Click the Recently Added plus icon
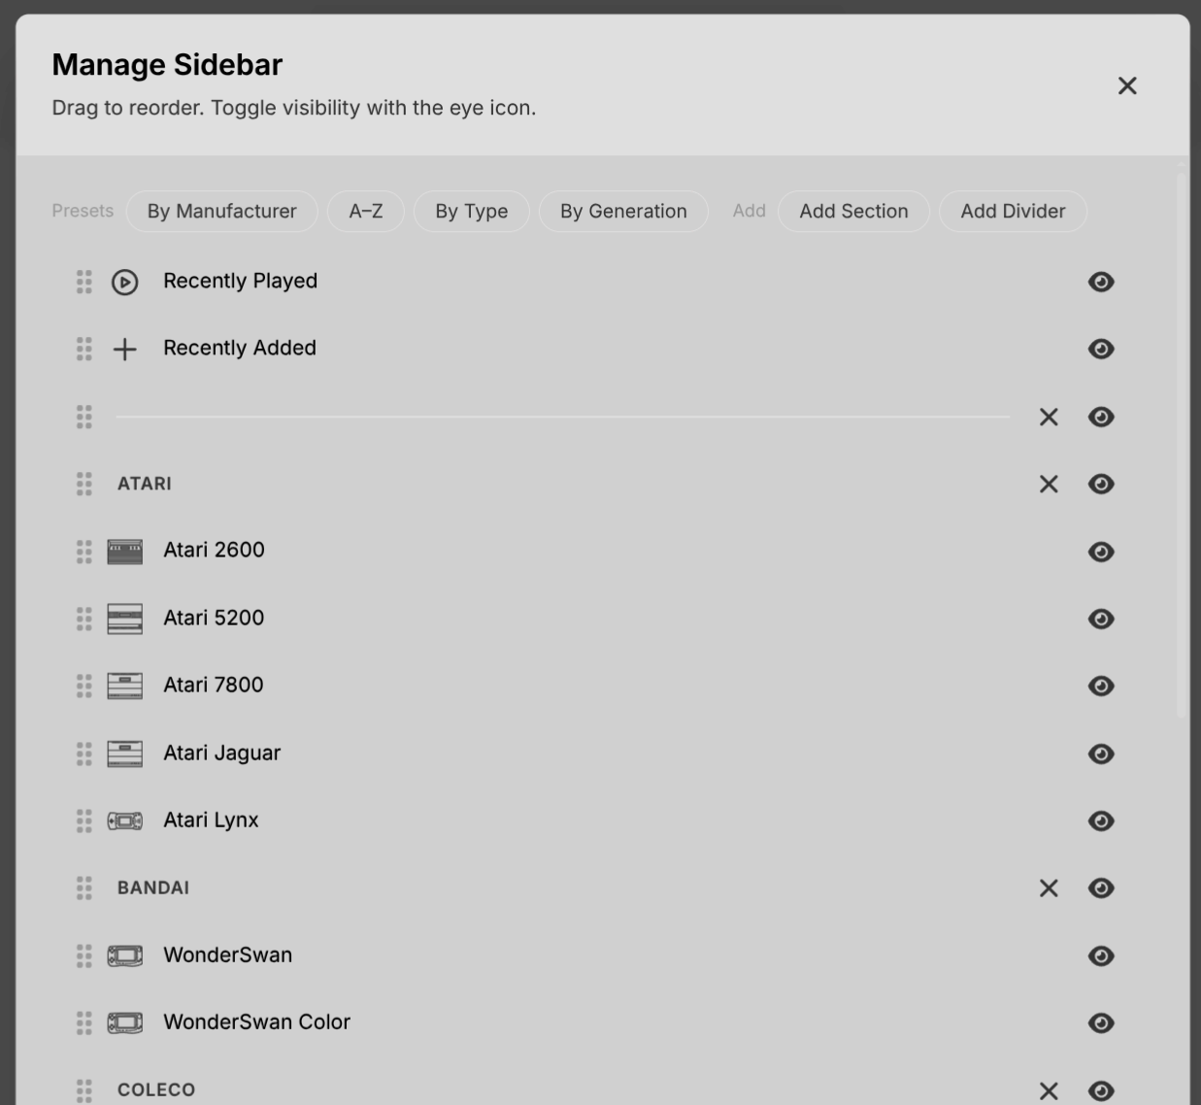The image size is (1201, 1105). click(x=124, y=350)
